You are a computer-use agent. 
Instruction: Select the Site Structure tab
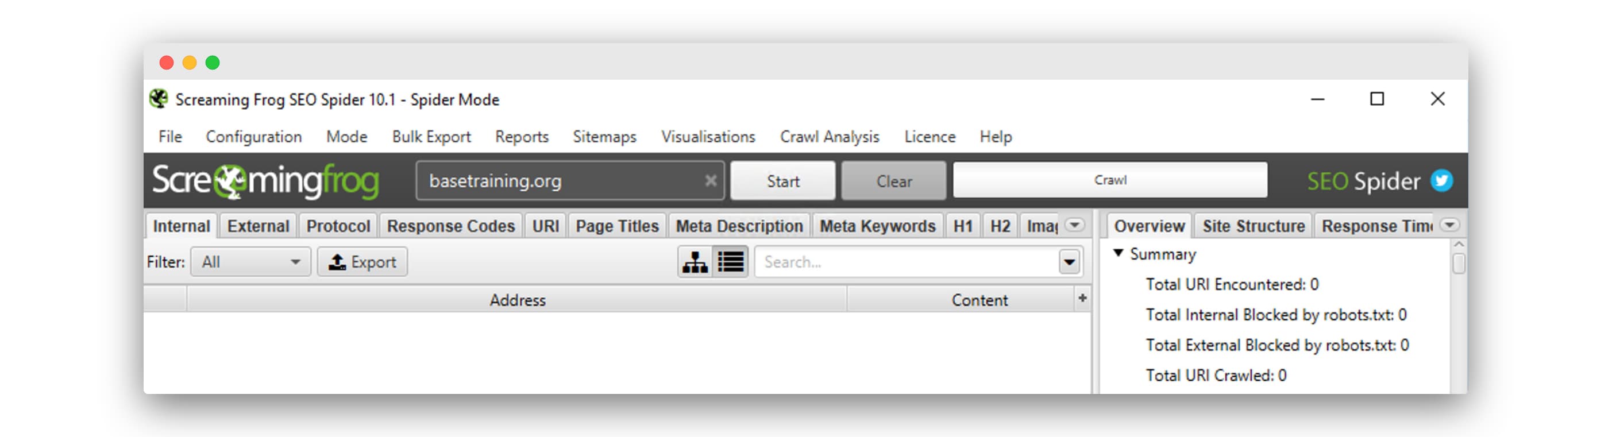coord(1254,226)
